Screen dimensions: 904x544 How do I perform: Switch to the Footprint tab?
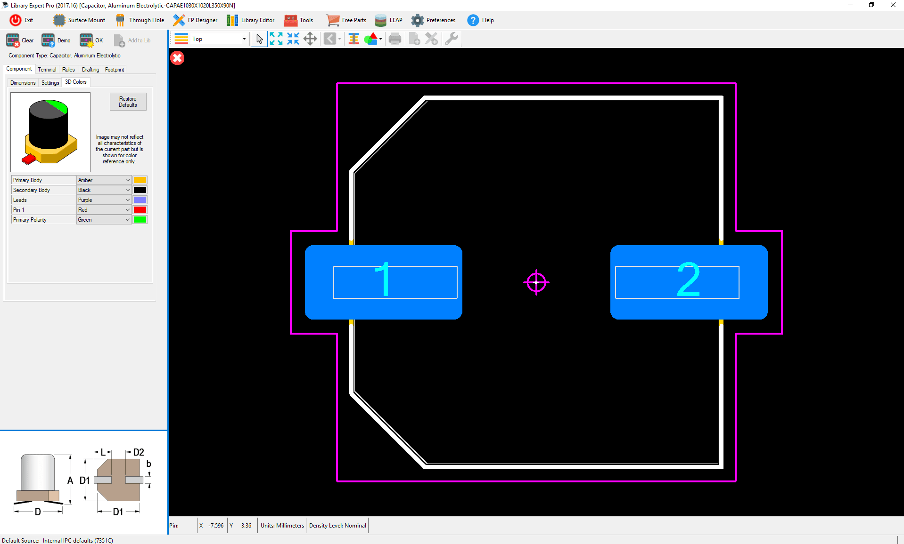coord(115,70)
